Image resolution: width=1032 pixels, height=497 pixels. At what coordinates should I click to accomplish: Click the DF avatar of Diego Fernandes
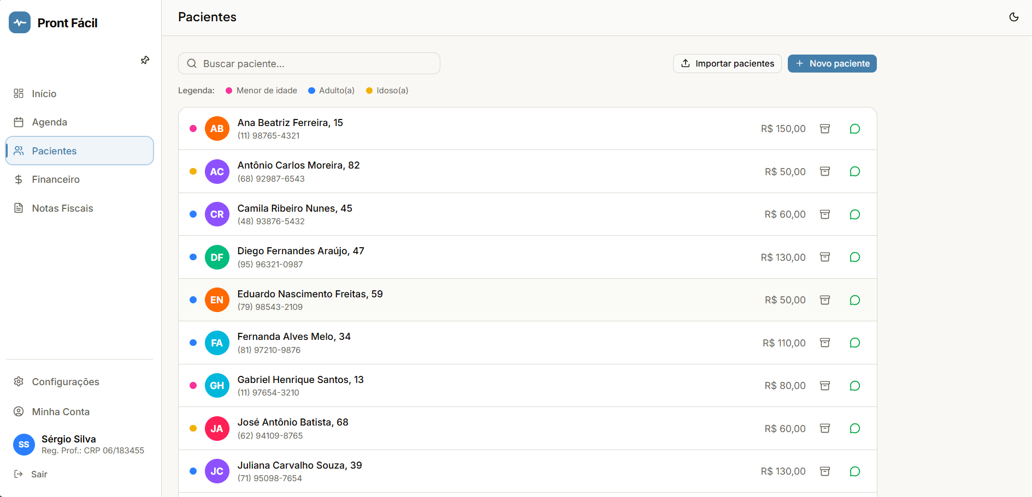217,257
